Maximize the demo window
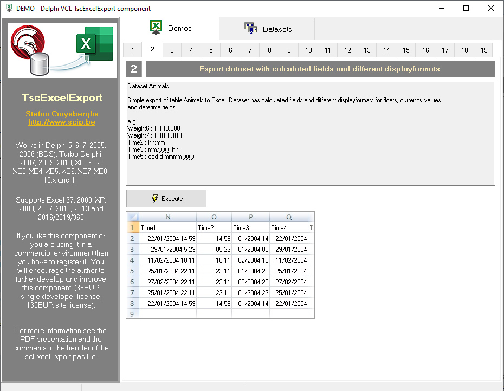Image resolution: width=504 pixels, height=391 pixels. (466, 8)
